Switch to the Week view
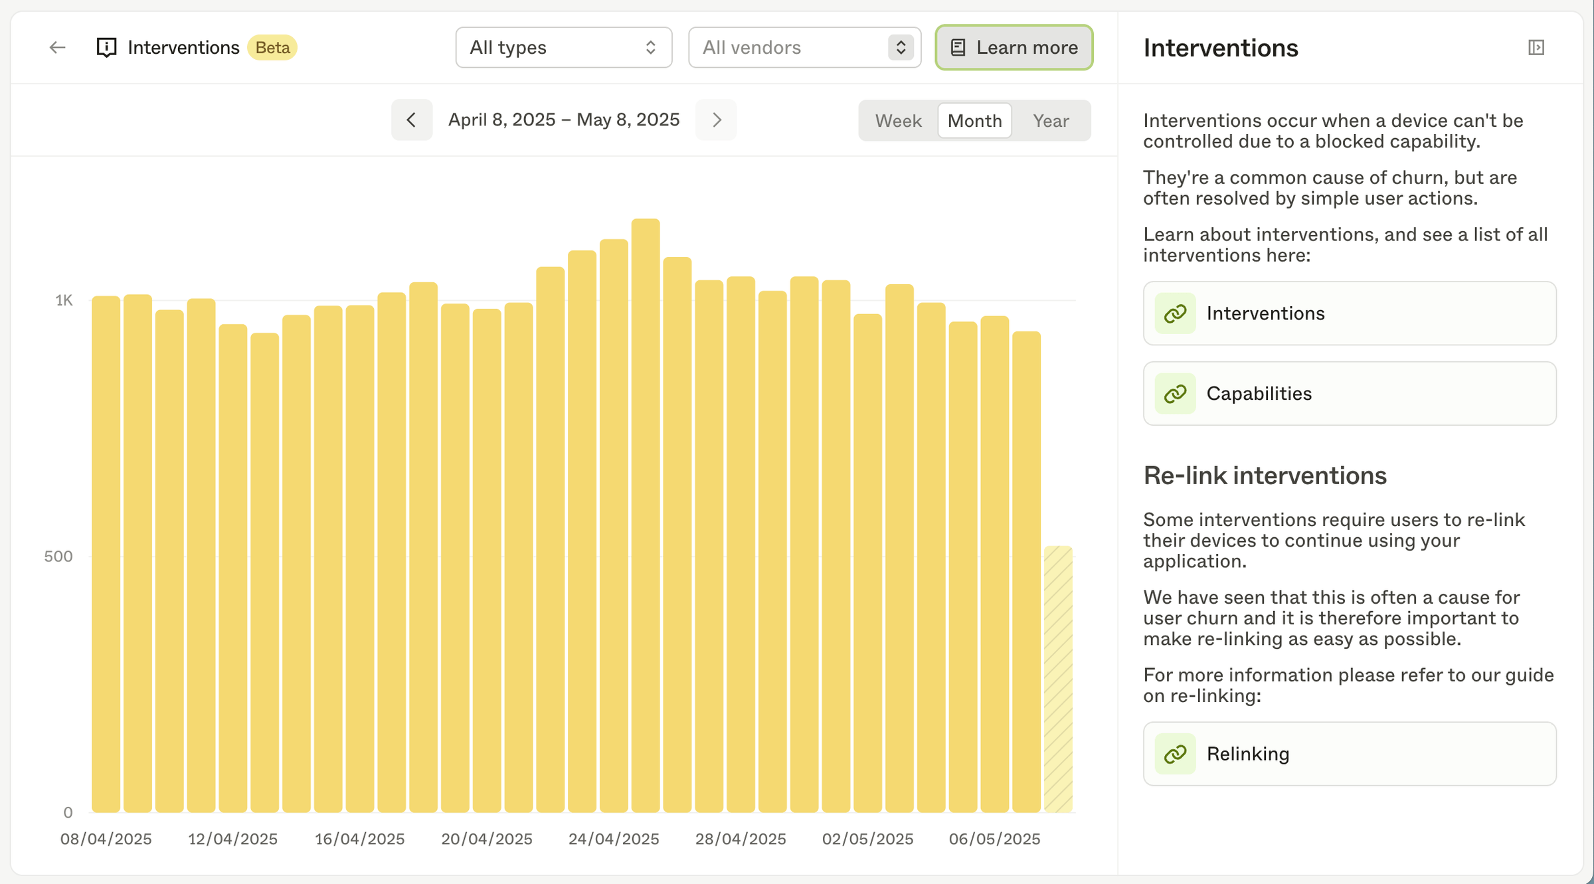Screen dimensions: 1594x884 click(x=898, y=120)
